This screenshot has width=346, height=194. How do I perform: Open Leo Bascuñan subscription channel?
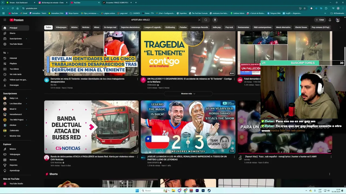pos(15,103)
